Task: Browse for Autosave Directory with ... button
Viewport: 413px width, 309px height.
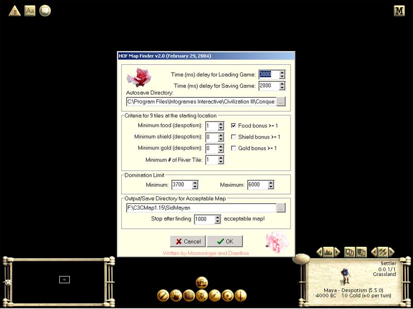Action: coord(281,101)
